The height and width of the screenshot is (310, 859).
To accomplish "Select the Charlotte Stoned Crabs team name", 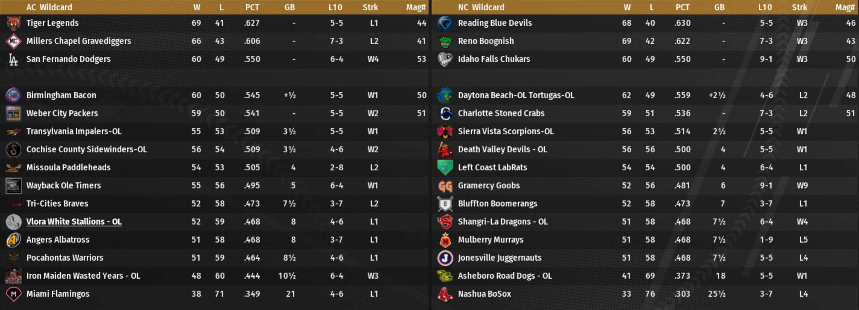I will pyautogui.click(x=501, y=113).
